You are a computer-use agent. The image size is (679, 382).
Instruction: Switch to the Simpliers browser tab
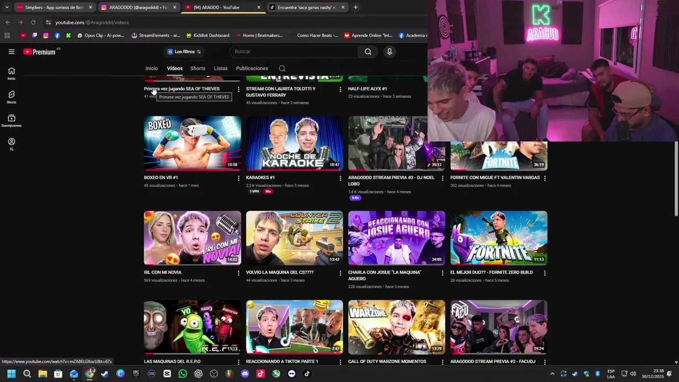(x=54, y=7)
